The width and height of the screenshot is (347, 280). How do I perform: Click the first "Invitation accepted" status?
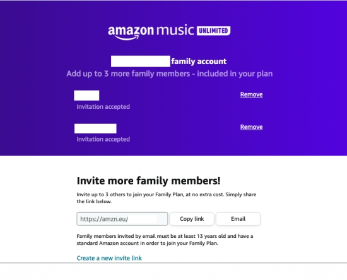tap(103, 107)
